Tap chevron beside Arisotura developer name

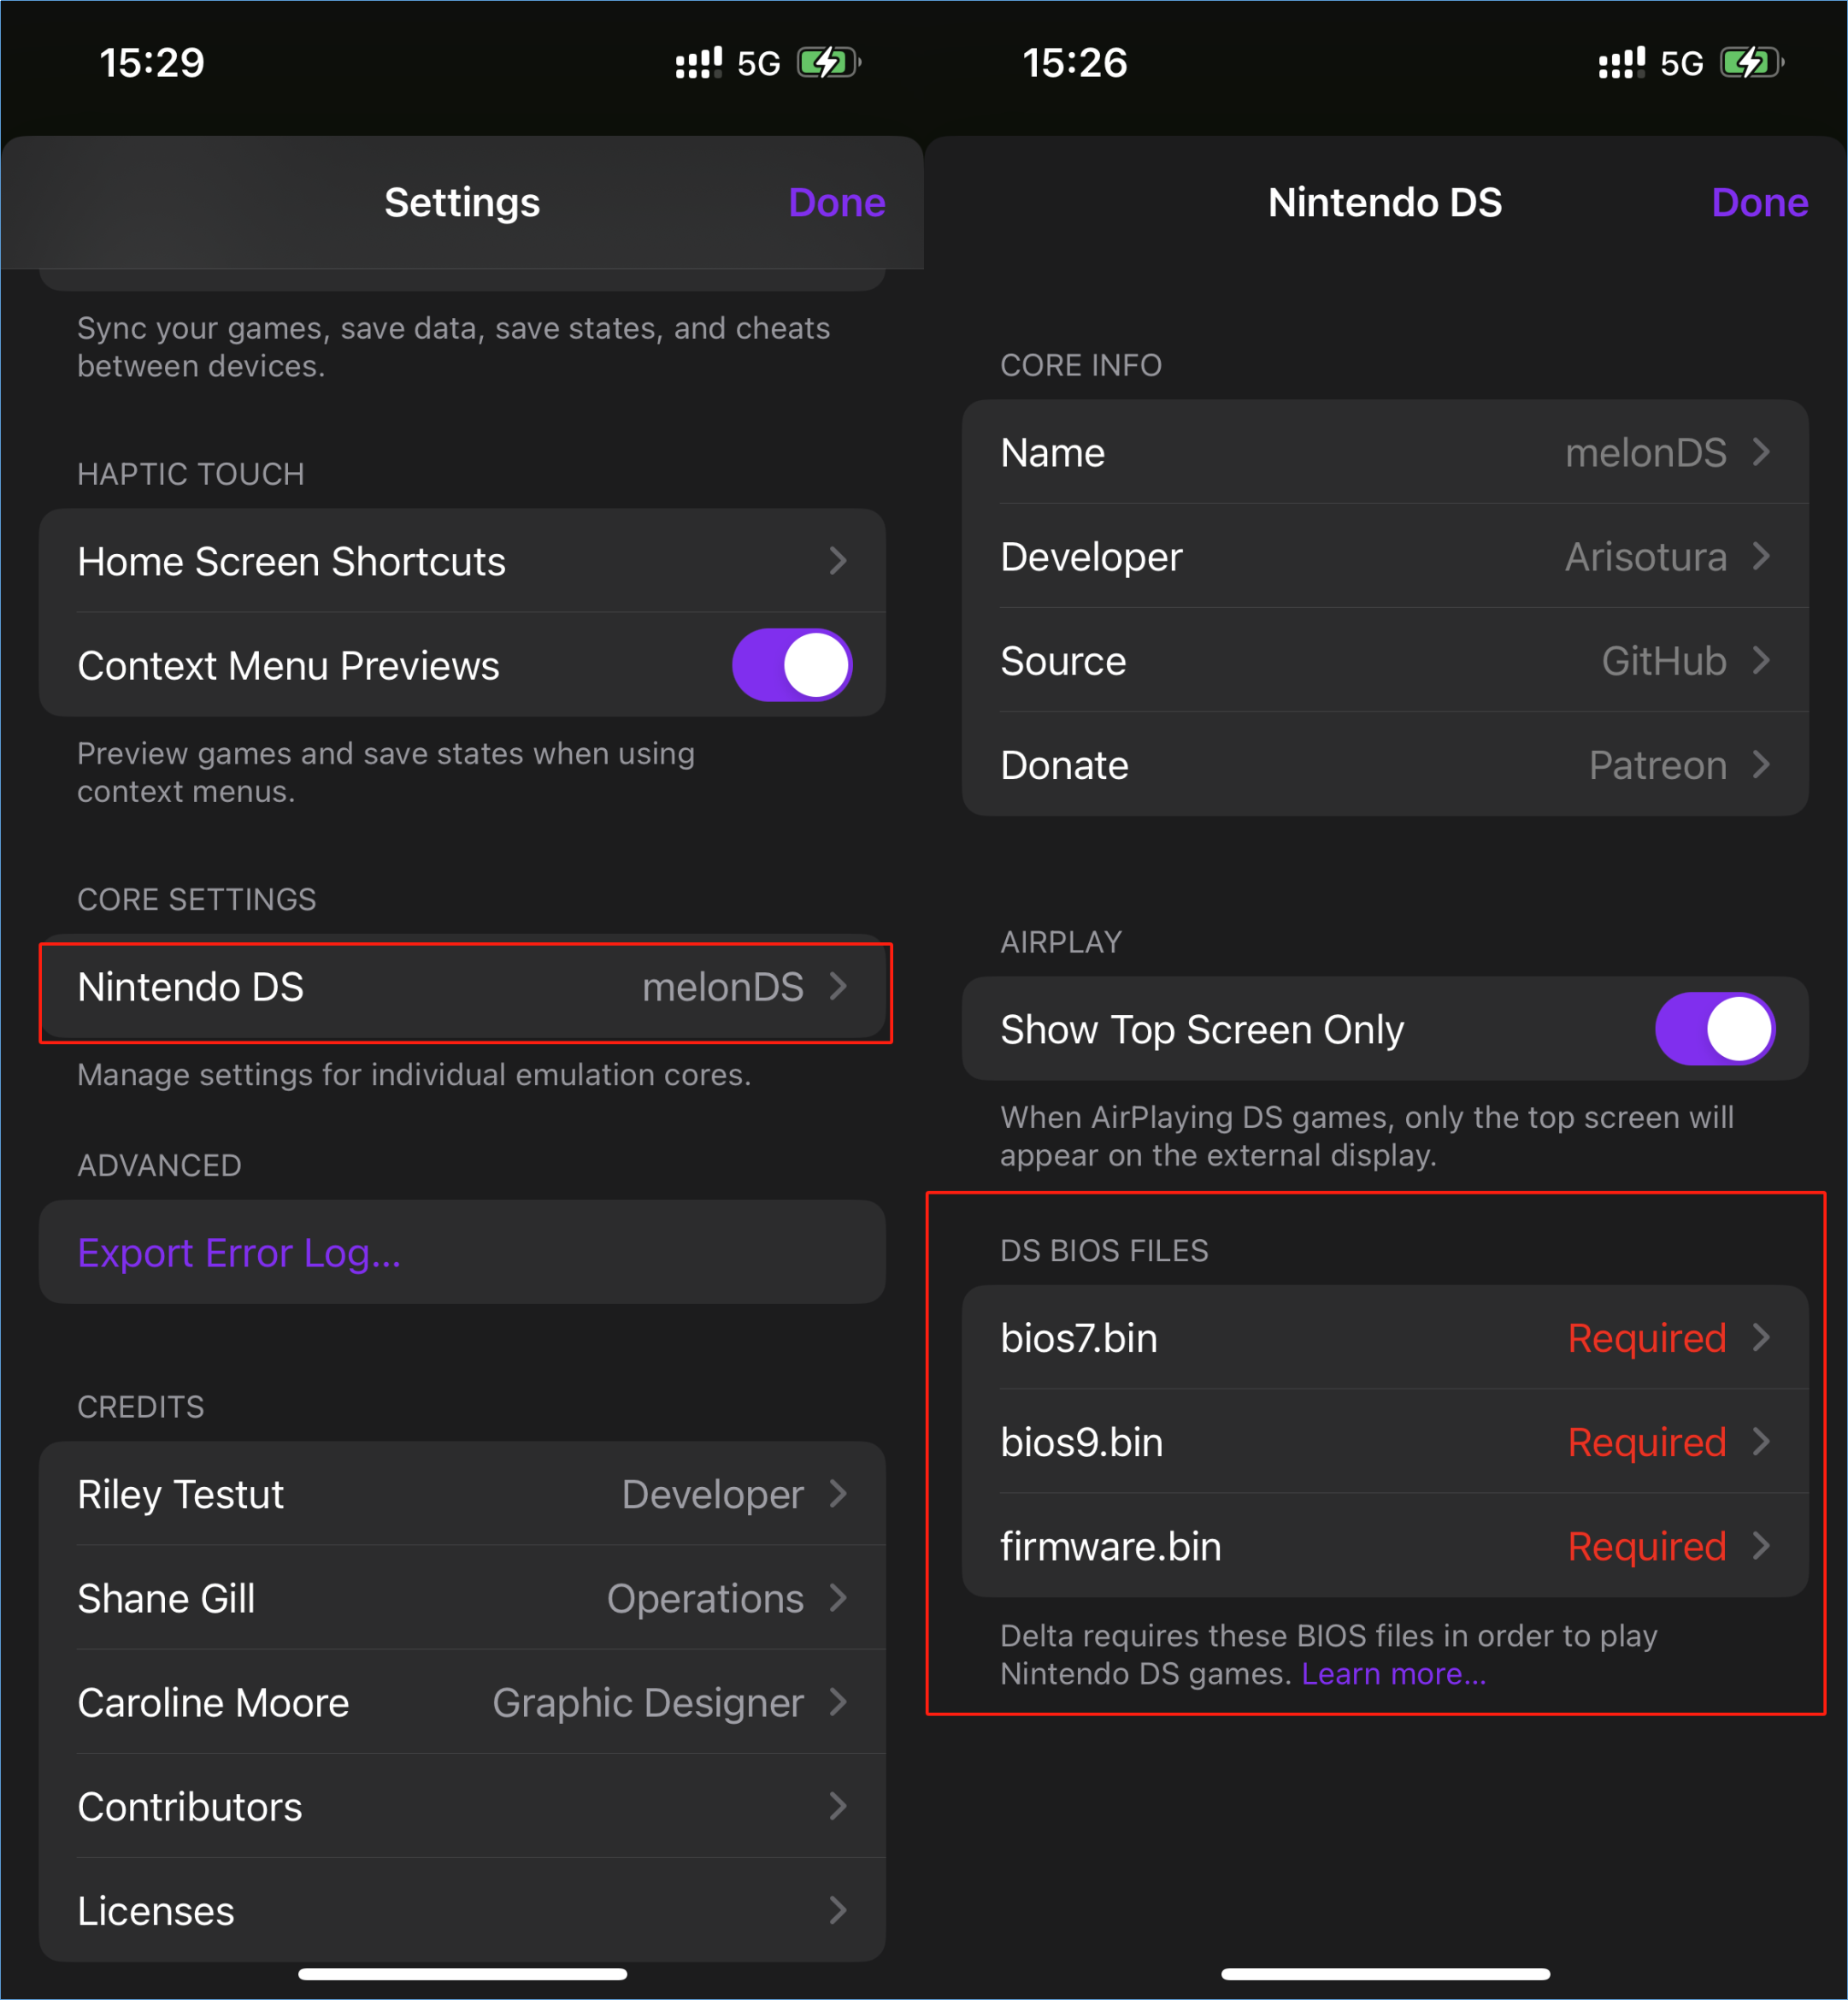click(1761, 557)
